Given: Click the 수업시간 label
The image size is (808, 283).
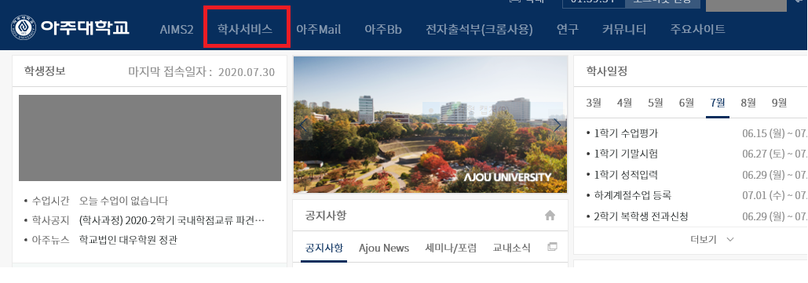Looking at the screenshot, I should pyautogui.click(x=50, y=201).
